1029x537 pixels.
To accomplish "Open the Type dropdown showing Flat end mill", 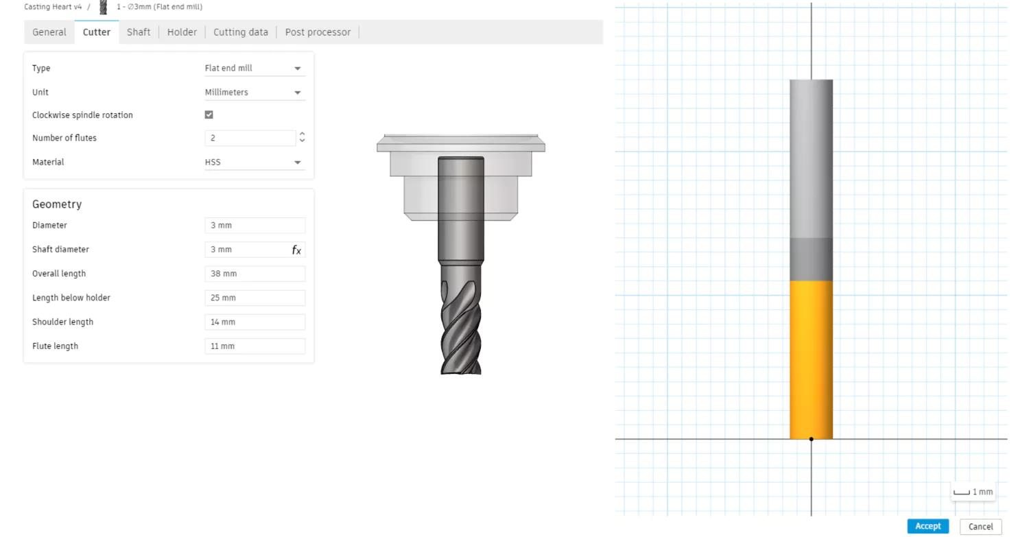I will (x=255, y=69).
